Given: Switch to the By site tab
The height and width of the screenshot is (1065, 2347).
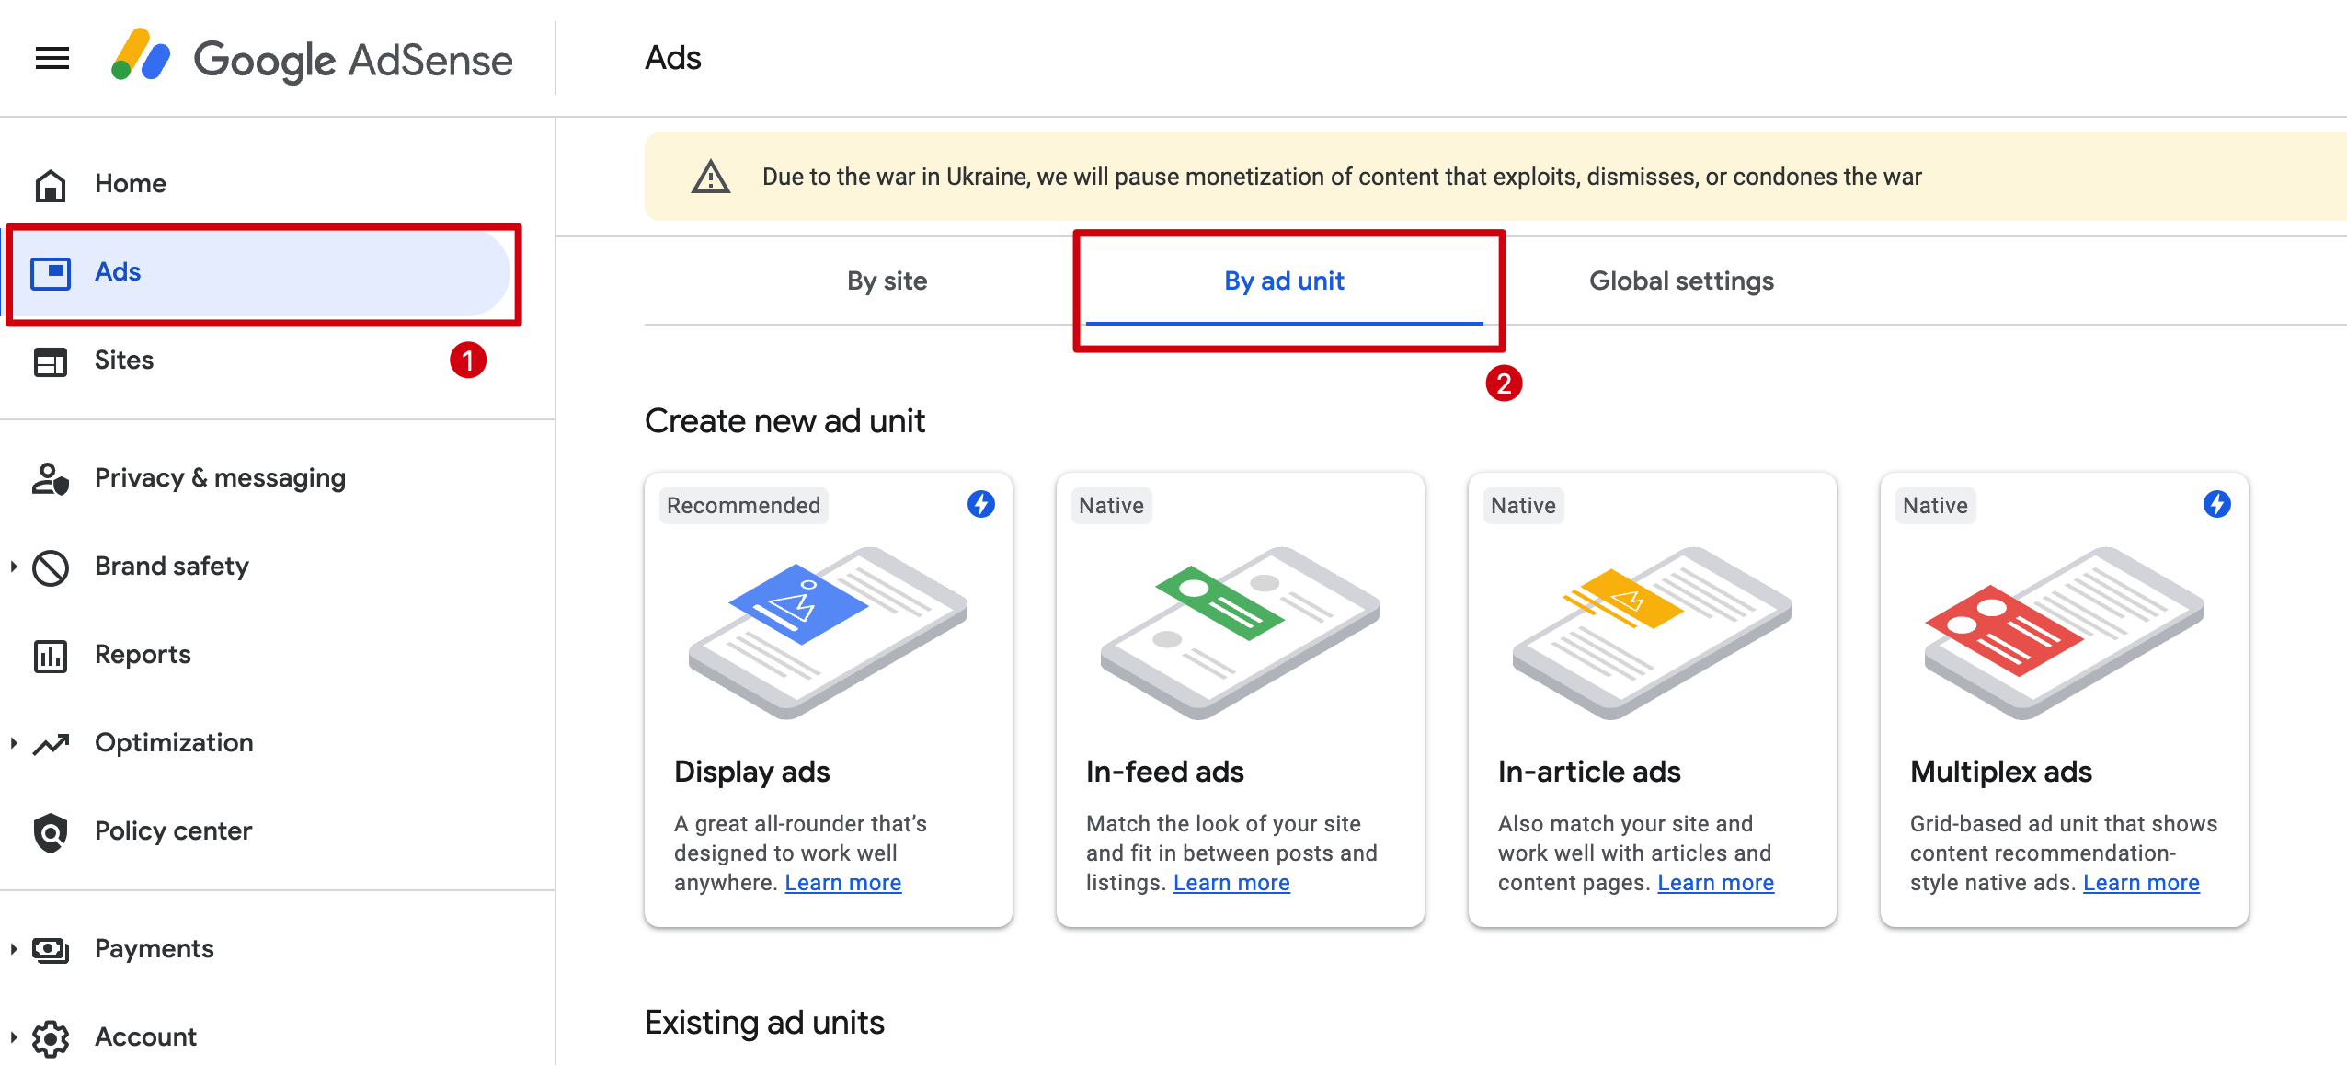Looking at the screenshot, I should point(887,281).
